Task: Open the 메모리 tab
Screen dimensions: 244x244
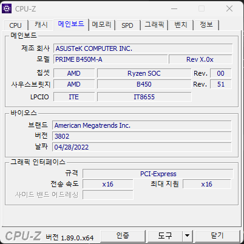Action: click(102, 25)
